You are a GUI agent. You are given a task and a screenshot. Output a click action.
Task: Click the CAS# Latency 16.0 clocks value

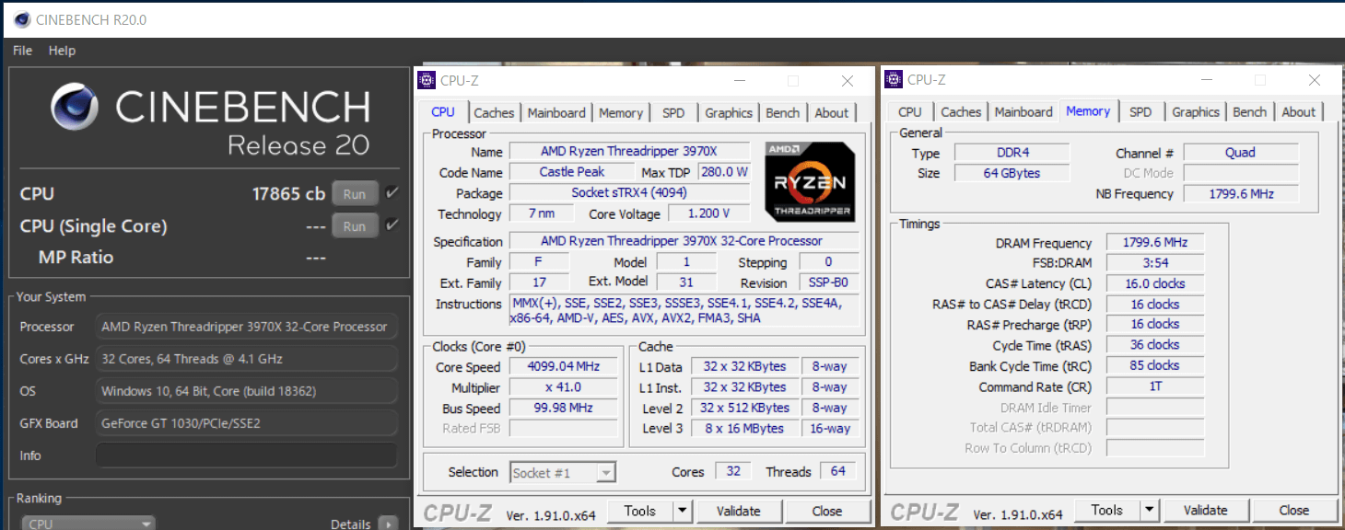coord(1155,283)
